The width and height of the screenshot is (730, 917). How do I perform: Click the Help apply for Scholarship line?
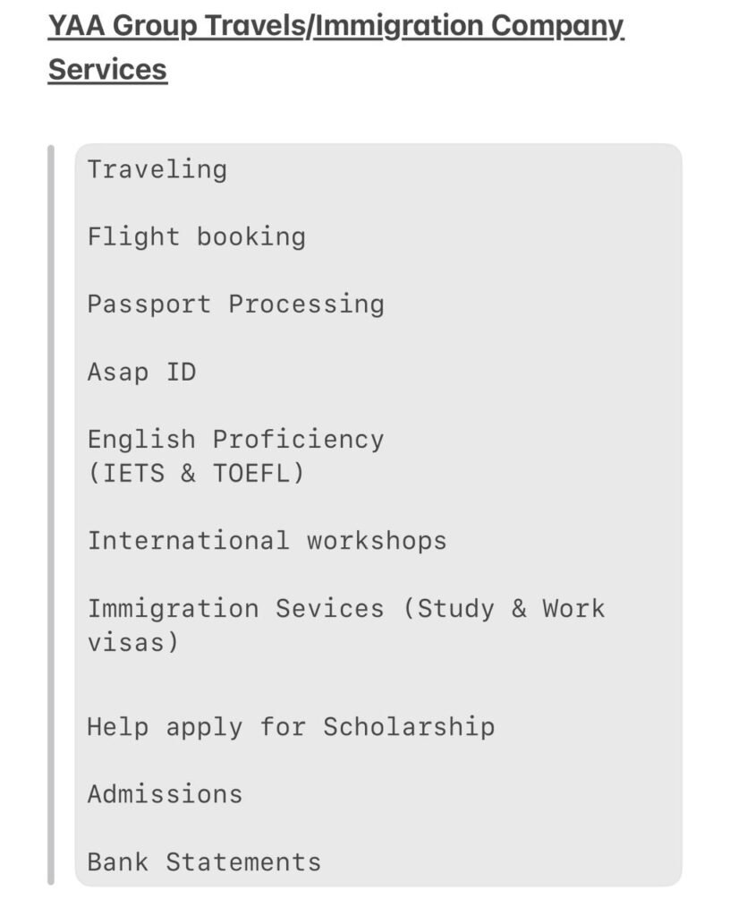click(x=291, y=727)
